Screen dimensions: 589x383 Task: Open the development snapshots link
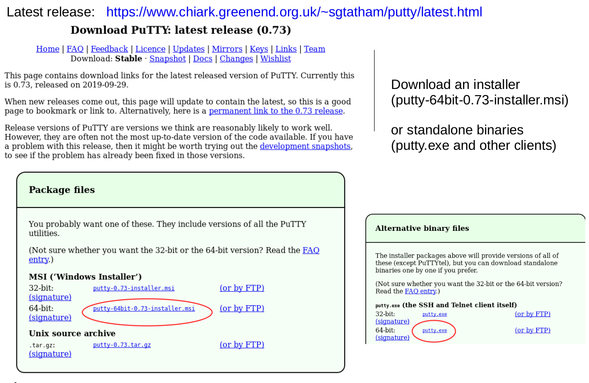click(305, 147)
